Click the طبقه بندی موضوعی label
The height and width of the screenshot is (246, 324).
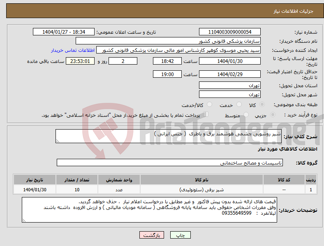(296, 104)
